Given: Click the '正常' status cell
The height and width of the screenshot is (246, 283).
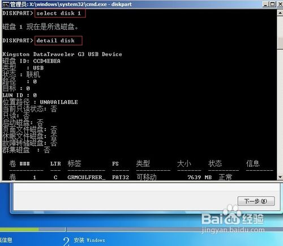Looking at the screenshot, I should click(x=225, y=177).
